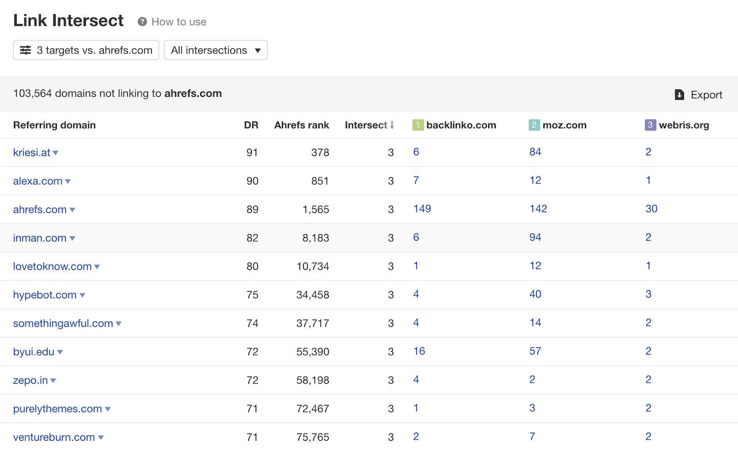
Task: Sort by the DR column header
Action: click(x=251, y=125)
